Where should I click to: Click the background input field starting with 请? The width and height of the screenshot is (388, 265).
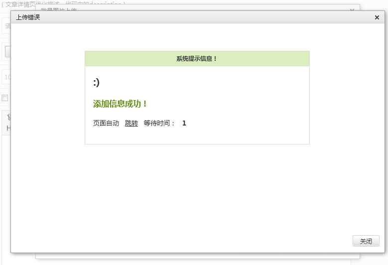[6, 26]
